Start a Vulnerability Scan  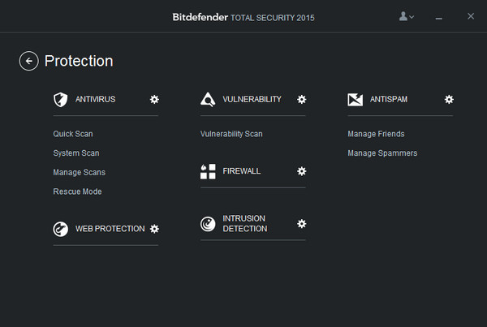pos(231,134)
